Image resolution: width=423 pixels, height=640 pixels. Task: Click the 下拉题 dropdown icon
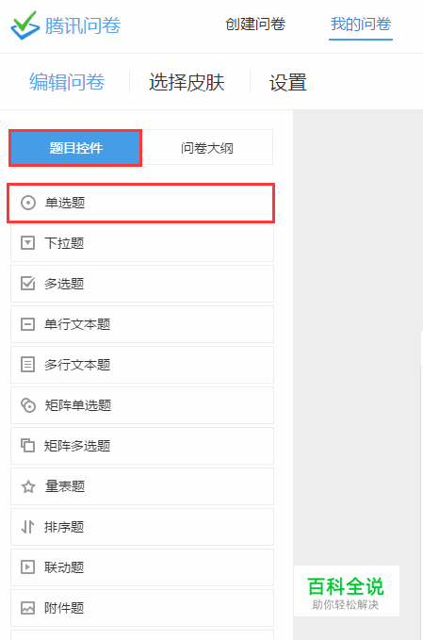(x=27, y=243)
